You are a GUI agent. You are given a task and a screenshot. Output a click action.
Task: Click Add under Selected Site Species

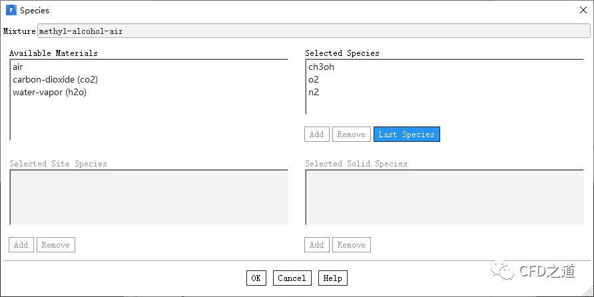(21, 245)
